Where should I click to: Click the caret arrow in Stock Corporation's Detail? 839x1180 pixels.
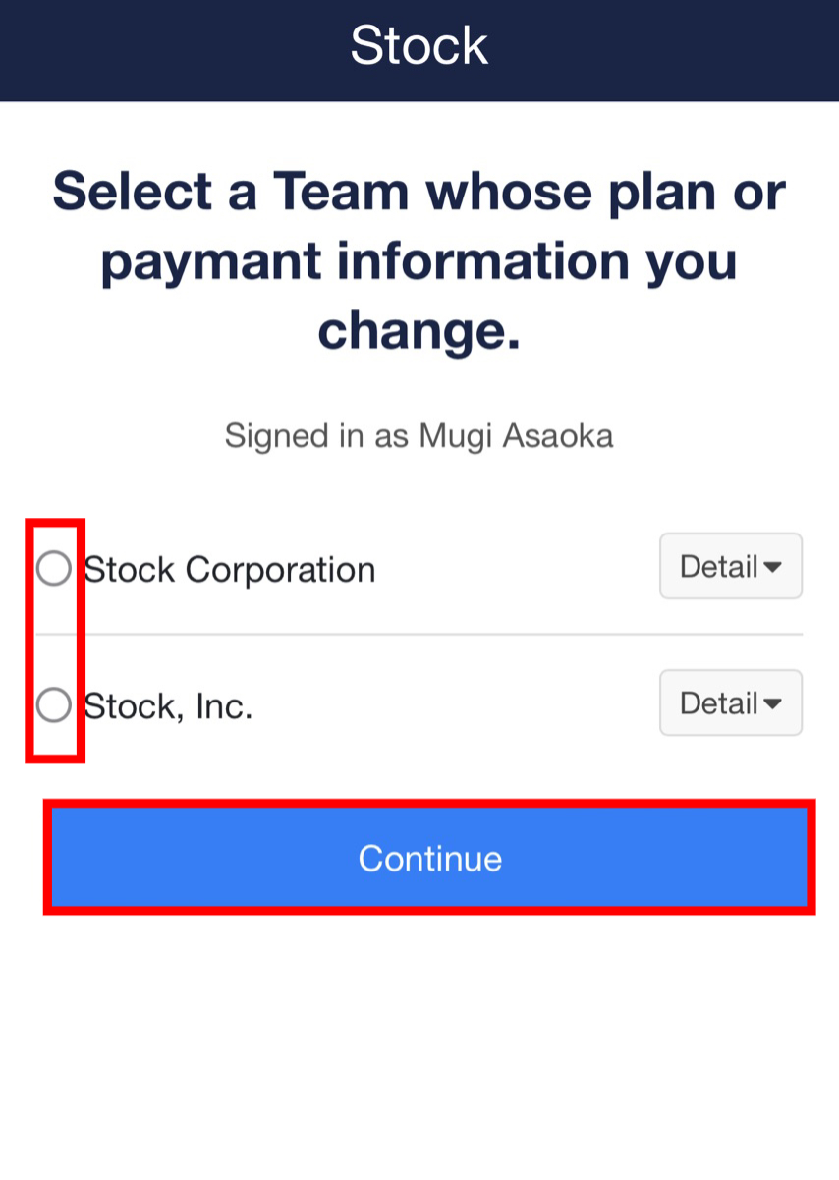coord(773,568)
